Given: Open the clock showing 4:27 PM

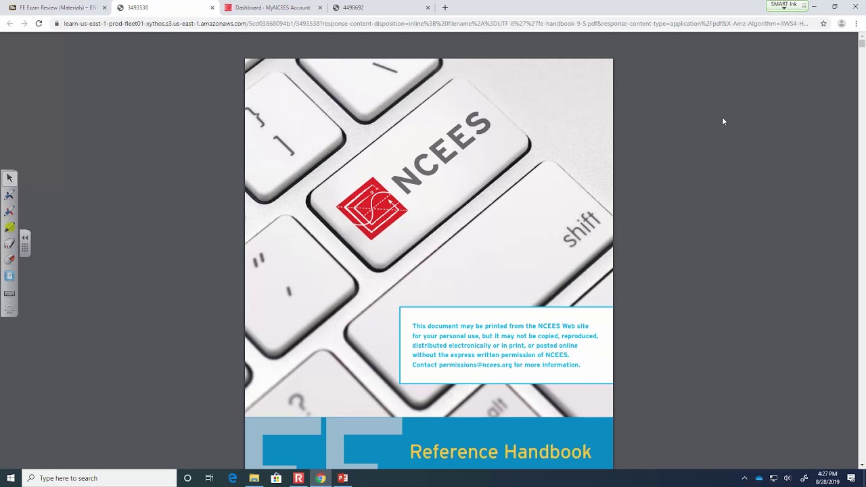Looking at the screenshot, I should (x=827, y=478).
